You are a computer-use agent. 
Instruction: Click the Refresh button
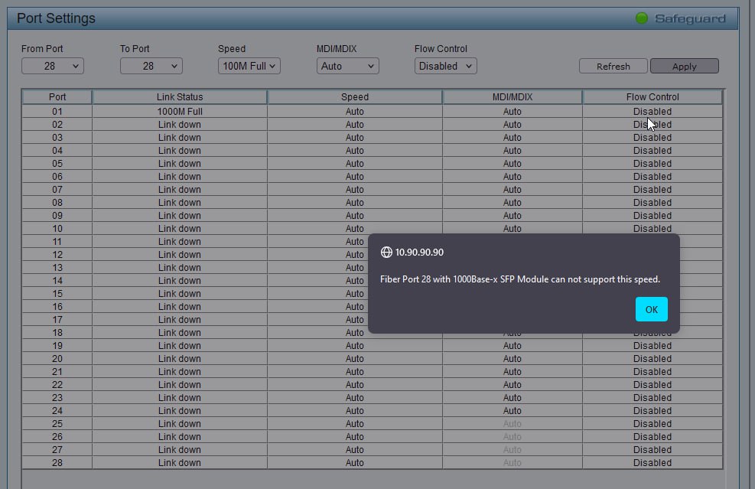tap(613, 66)
